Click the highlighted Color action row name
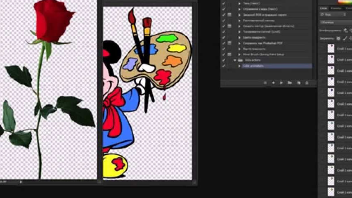This screenshot has width=352, height=198. pyautogui.click(x=253, y=66)
